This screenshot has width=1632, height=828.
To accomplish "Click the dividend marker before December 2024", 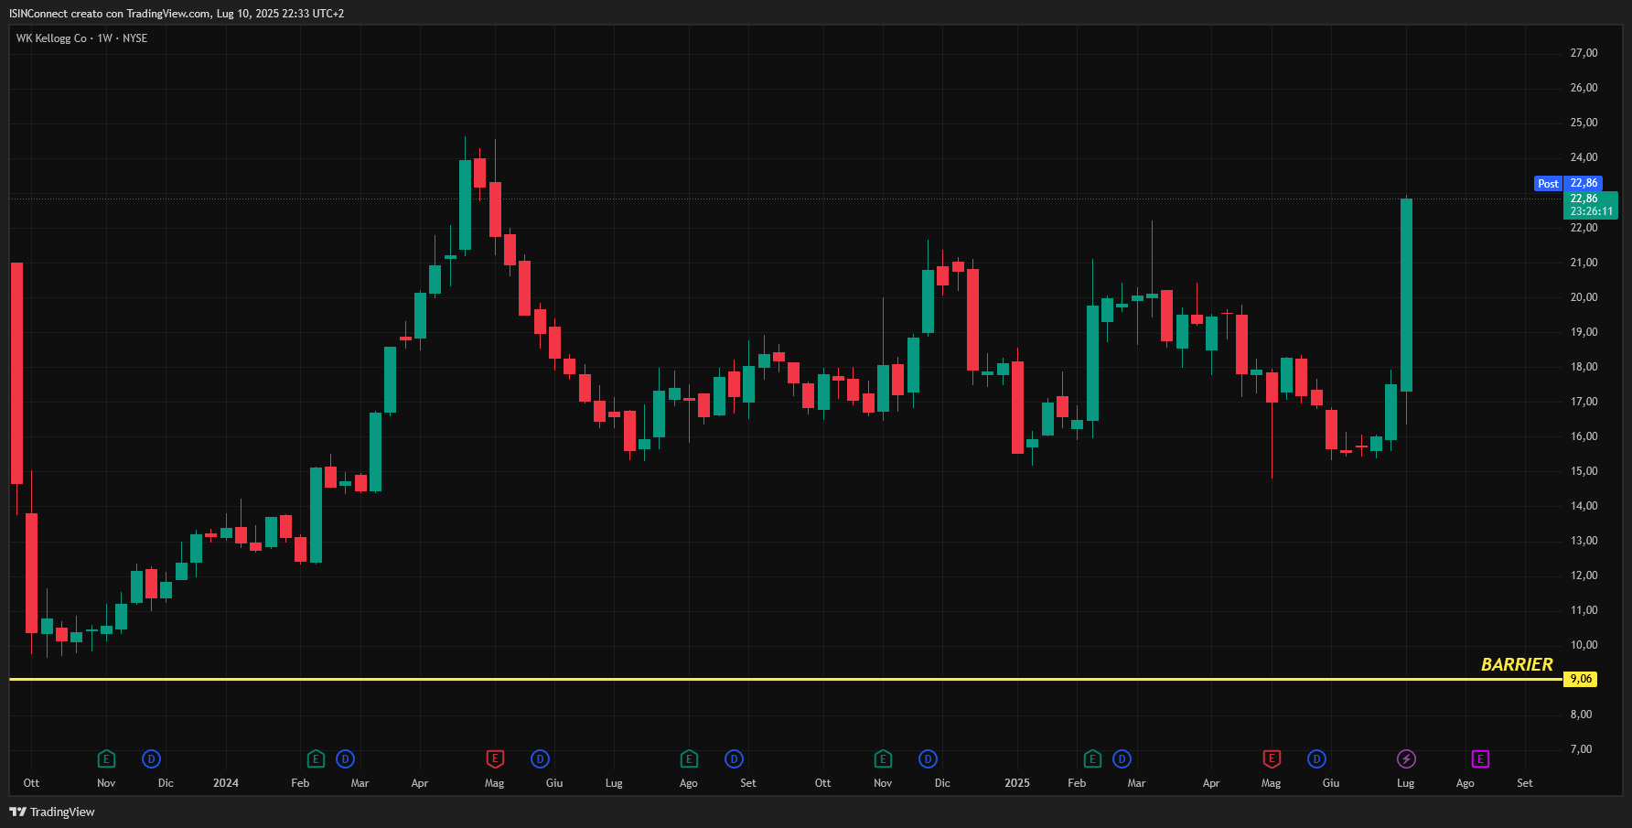I will tap(928, 758).
